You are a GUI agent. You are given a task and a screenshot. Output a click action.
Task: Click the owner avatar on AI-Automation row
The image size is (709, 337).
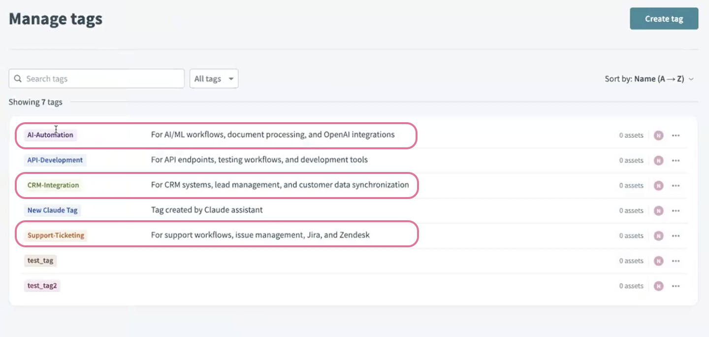click(x=658, y=135)
